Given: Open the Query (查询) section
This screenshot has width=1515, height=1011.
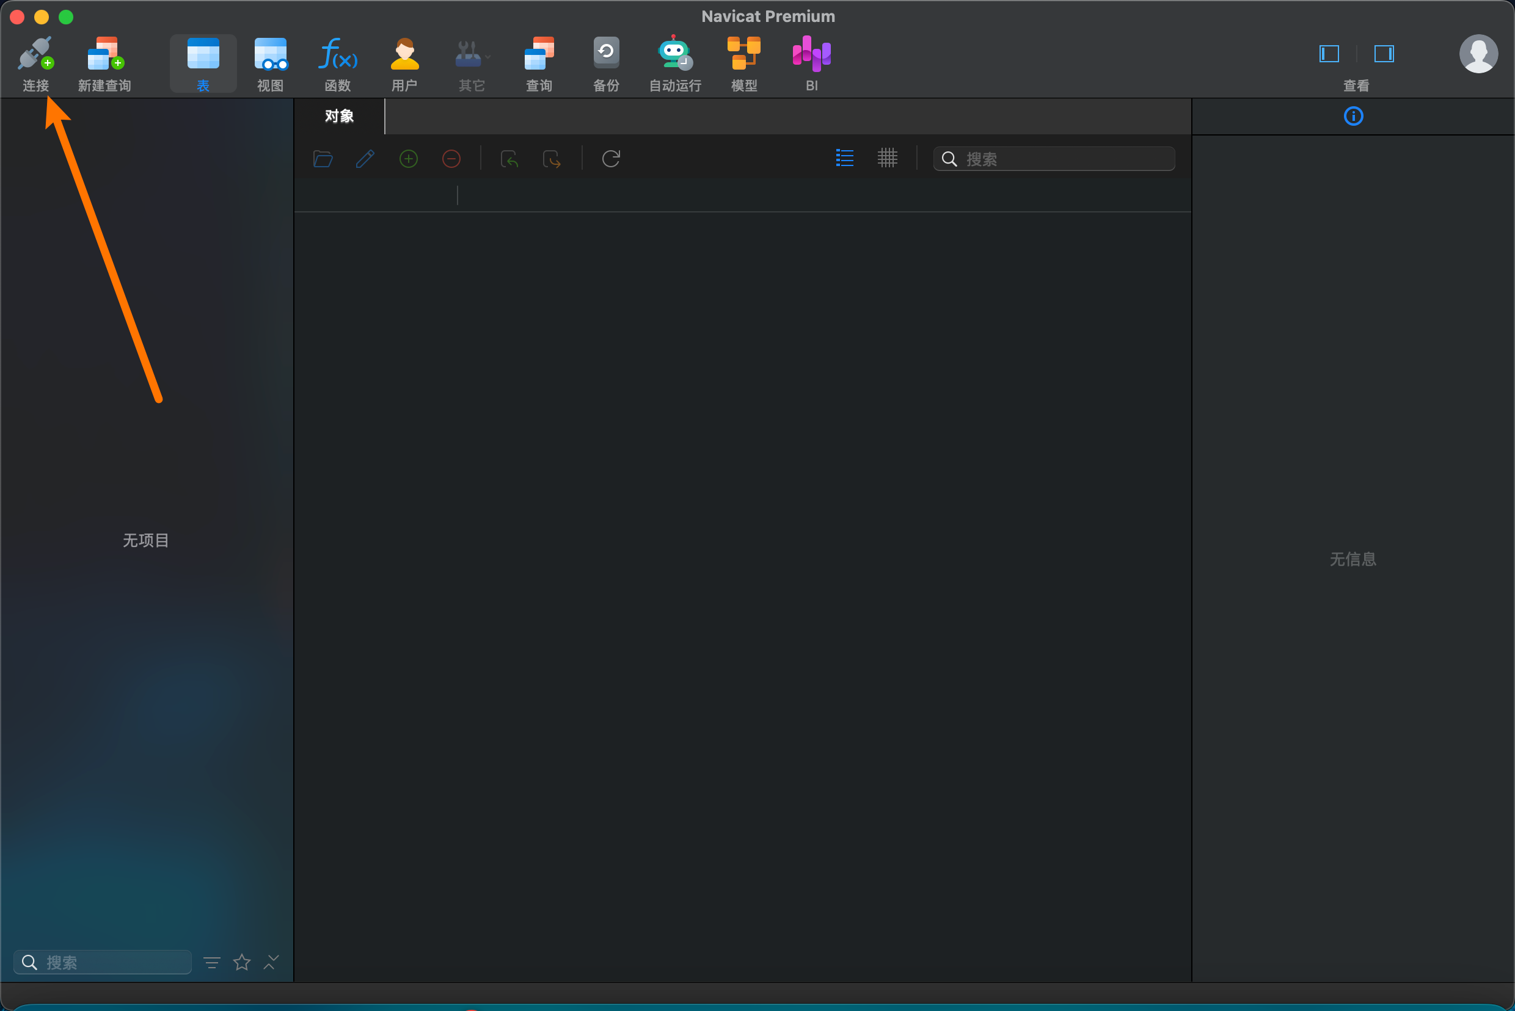Looking at the screenshot, I should (x=539, y=55).
